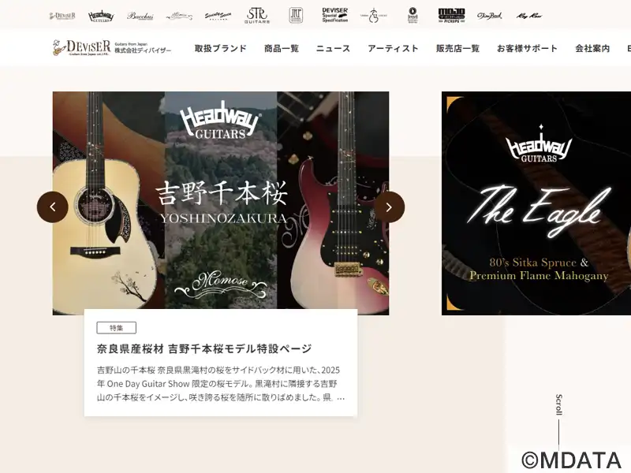
Task: Open お客様サポート in the navigation
Action: [527, 49]
